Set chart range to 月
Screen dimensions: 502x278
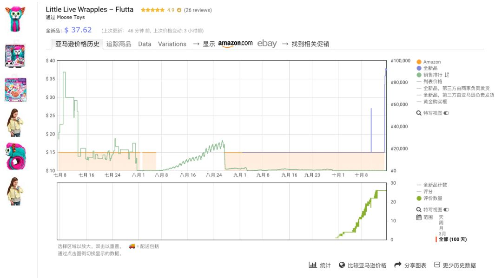tap(441, 228)
